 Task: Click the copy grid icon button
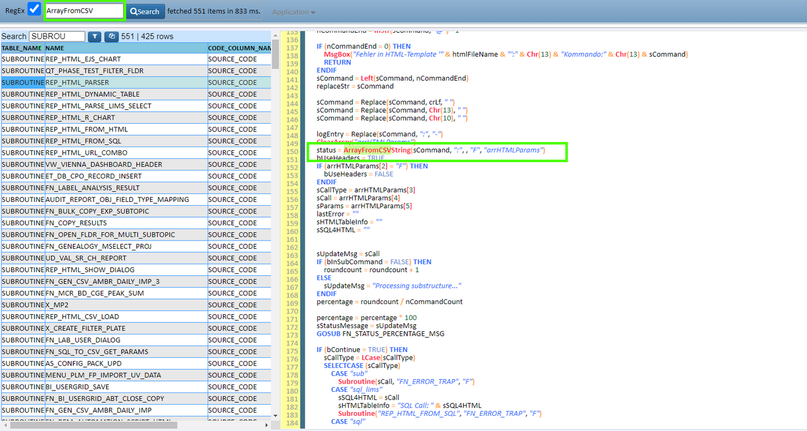tap(111, 37)
